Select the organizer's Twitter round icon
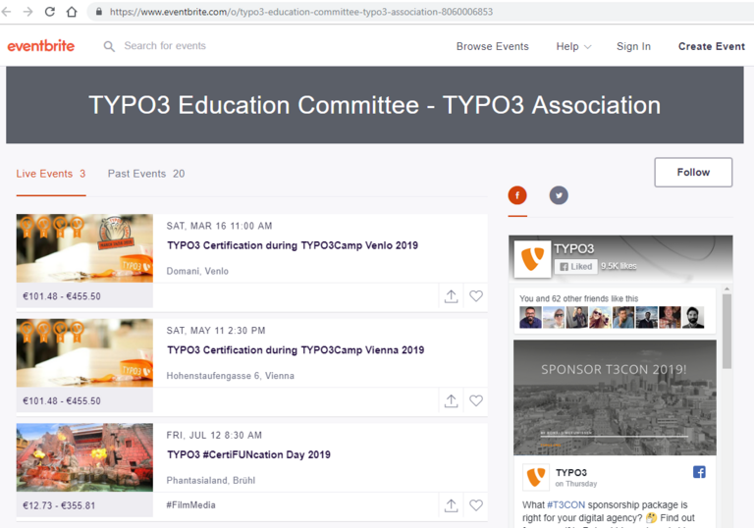The height and width of the screenshot is (528, 754). tap(559, 195)
